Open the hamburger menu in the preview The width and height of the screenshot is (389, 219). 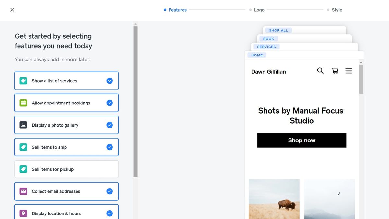[348, 71]
